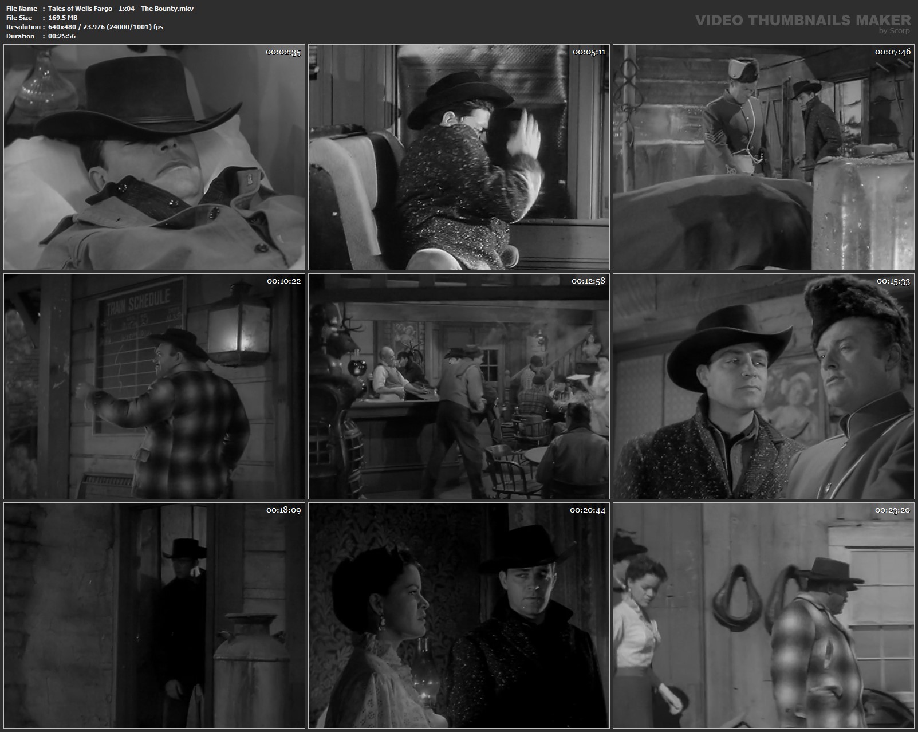Open the thumbnail at 00:23:20
The width and height of the screenshot is (918, 732).
tap(763, 615)
